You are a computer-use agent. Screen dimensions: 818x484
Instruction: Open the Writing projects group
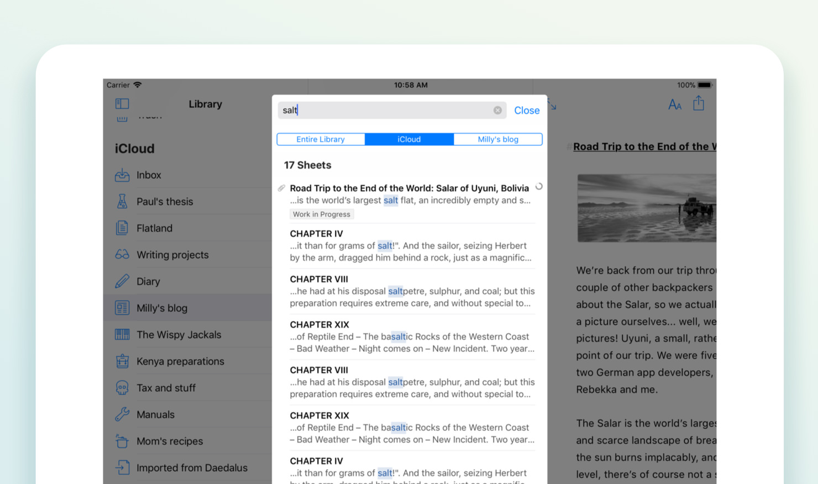[x=188, y=255]
